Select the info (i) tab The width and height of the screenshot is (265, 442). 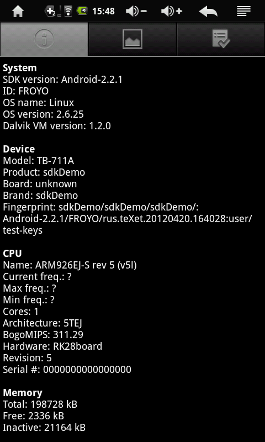tap(44, 39)
